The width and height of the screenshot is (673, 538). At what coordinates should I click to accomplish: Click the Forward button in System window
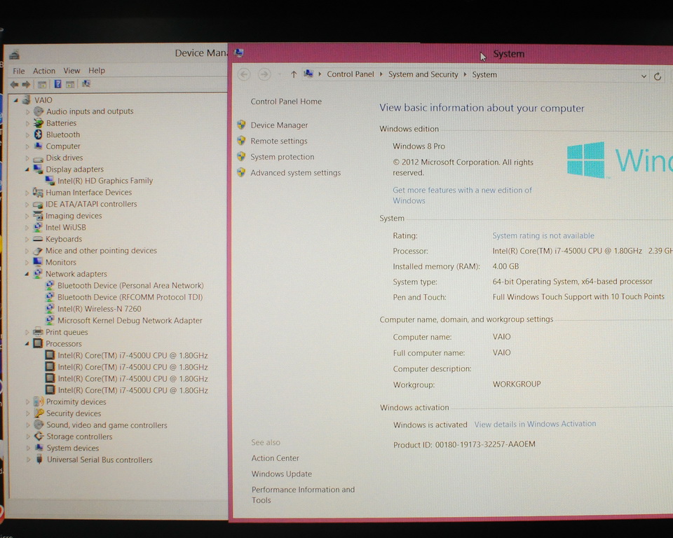pyautogui.click(x=264, y=75)
